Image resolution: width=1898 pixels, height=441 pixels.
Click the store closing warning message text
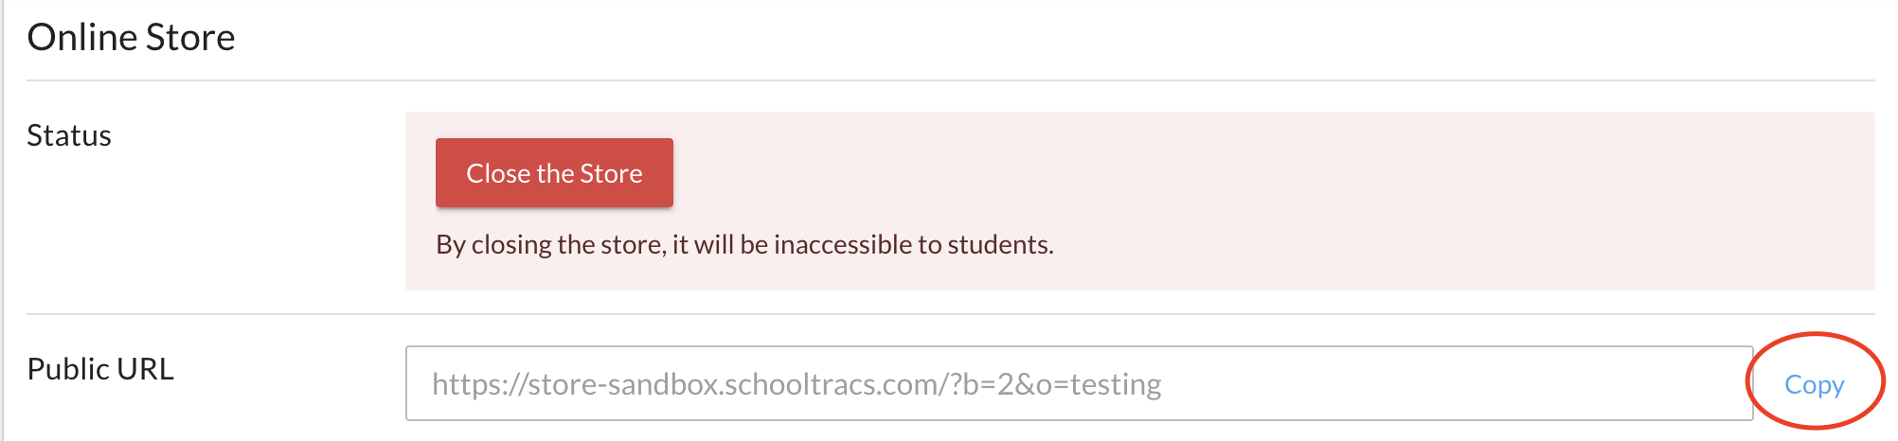(744, 244)
